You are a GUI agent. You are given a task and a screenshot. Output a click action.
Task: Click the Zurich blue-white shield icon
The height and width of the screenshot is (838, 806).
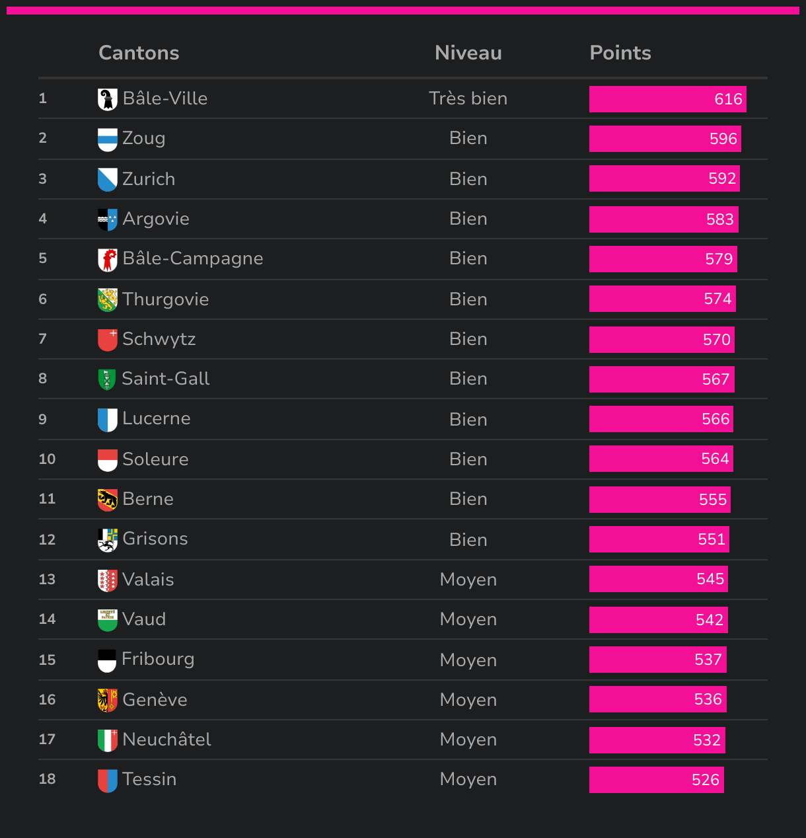(x=107, y=180)
